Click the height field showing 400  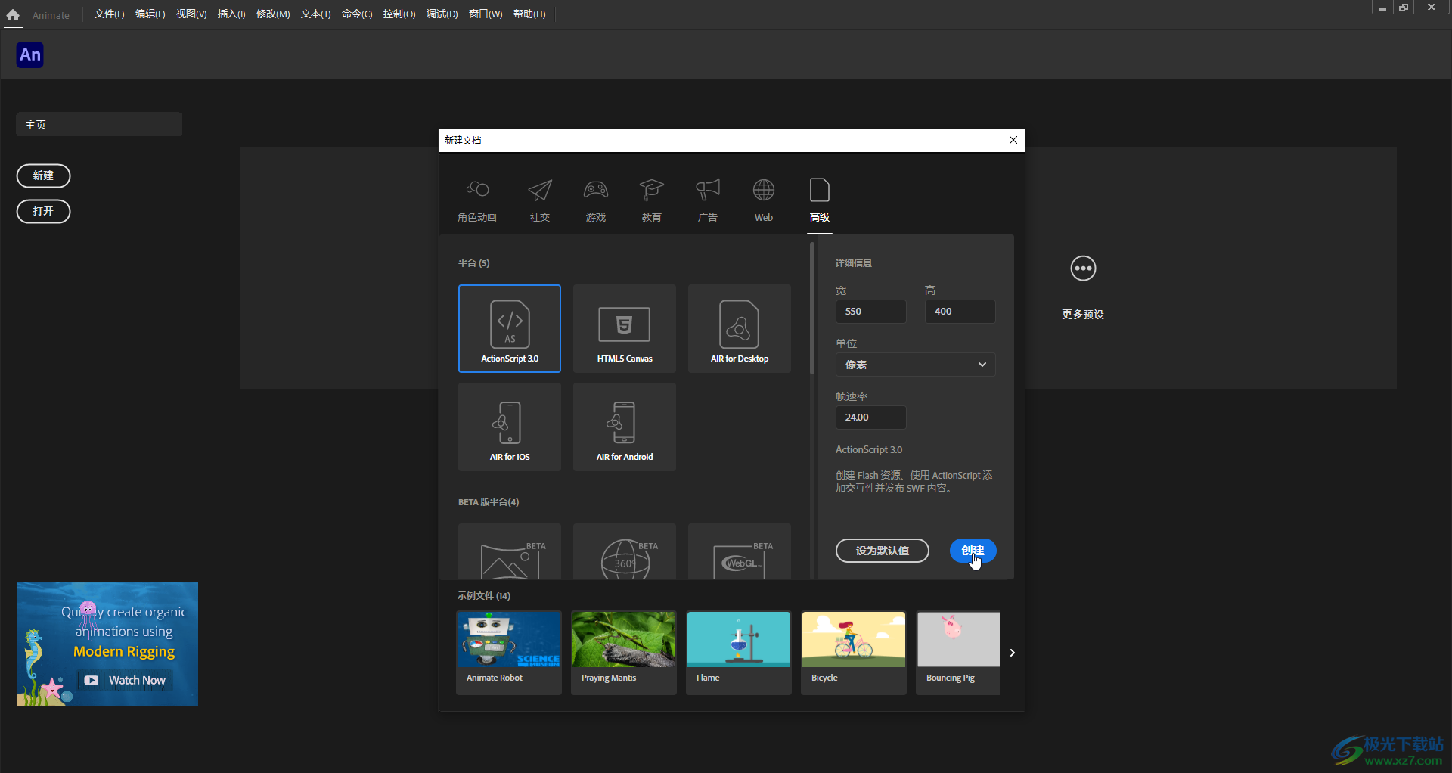(x=960, y=312)
